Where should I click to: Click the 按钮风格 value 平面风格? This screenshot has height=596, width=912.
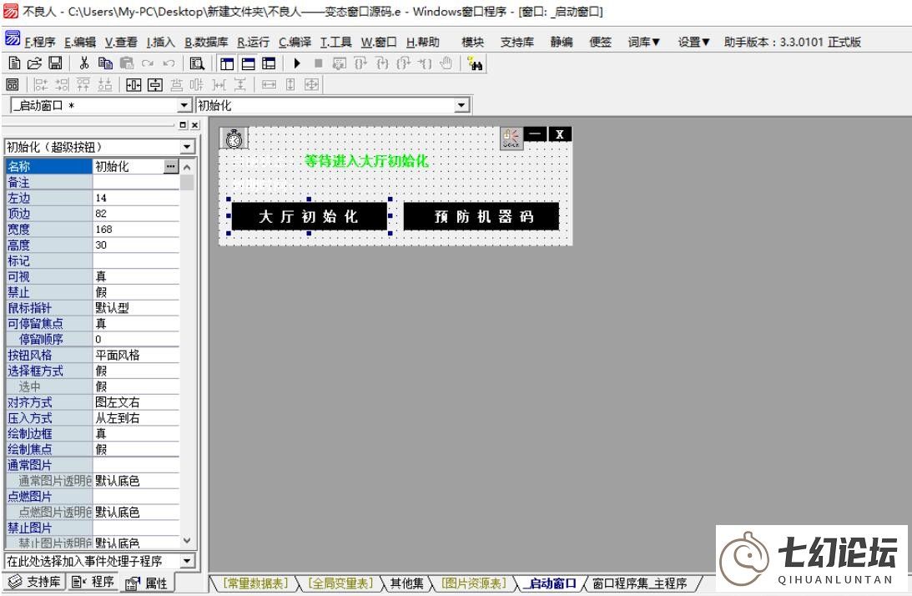click(x=136, y=355)
